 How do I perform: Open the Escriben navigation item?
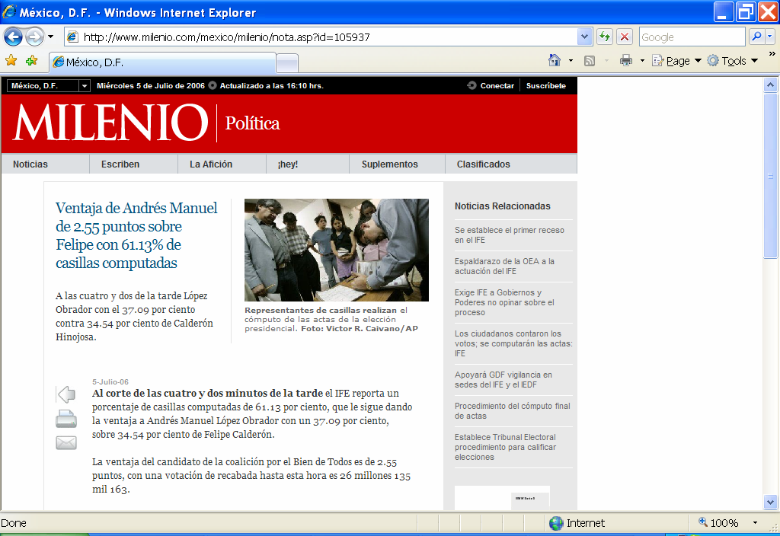coord(120,164)
